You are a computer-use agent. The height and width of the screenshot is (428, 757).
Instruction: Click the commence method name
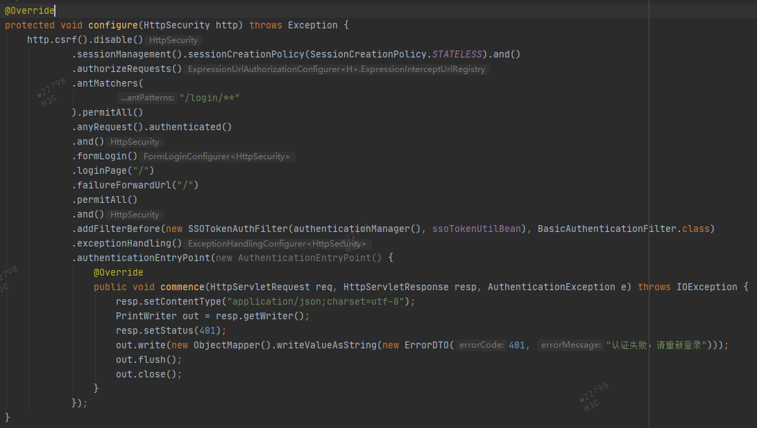click(182, 287)
